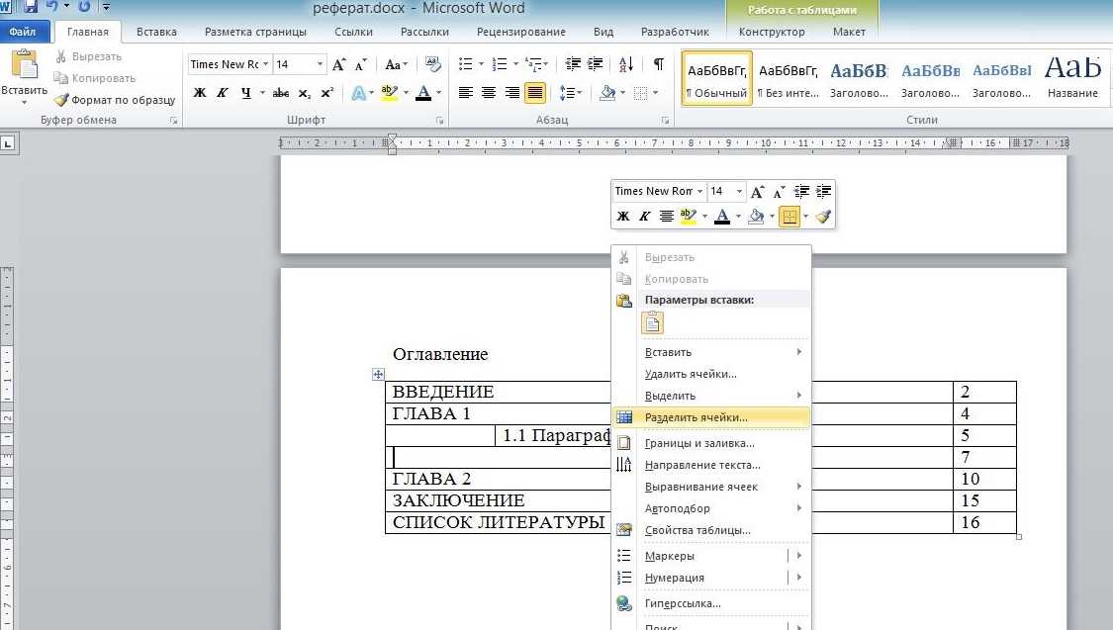
Task: Click the font color A in the mini toolbar
Action: pyautogui.click(x=722, y=217)
